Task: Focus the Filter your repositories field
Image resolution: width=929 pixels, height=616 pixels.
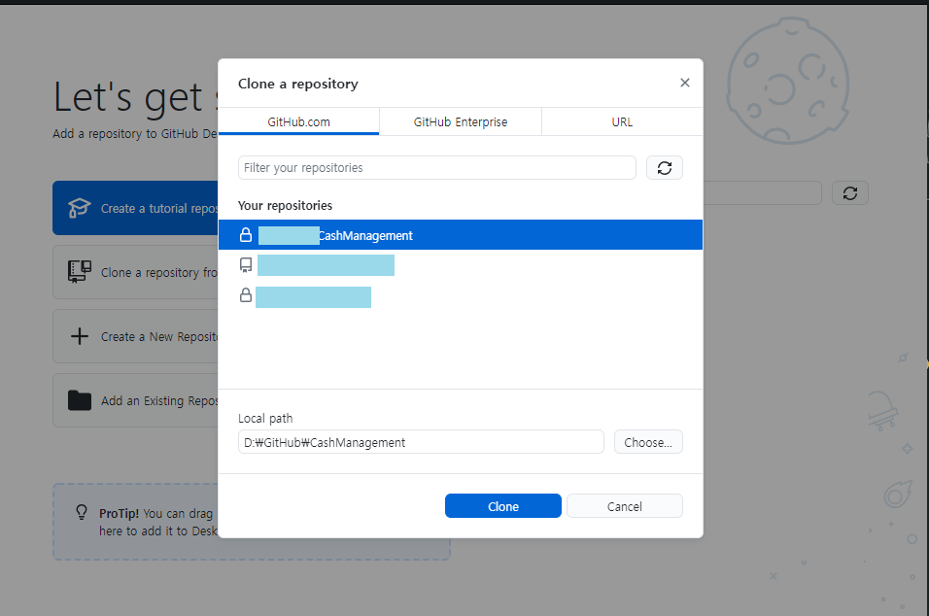Action: [x=436, y=168]
